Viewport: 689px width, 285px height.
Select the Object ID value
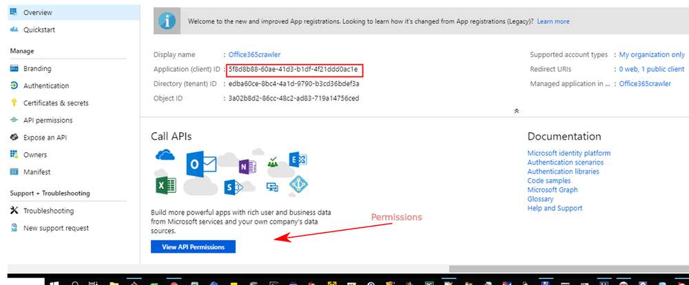point(294,98)
